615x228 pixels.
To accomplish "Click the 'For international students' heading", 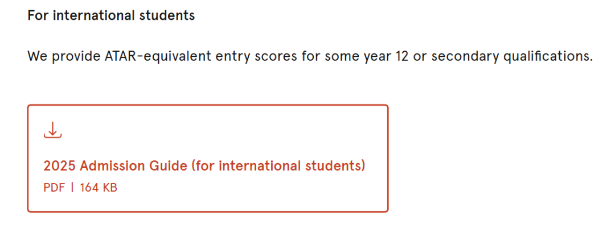I will coord(111,16).
